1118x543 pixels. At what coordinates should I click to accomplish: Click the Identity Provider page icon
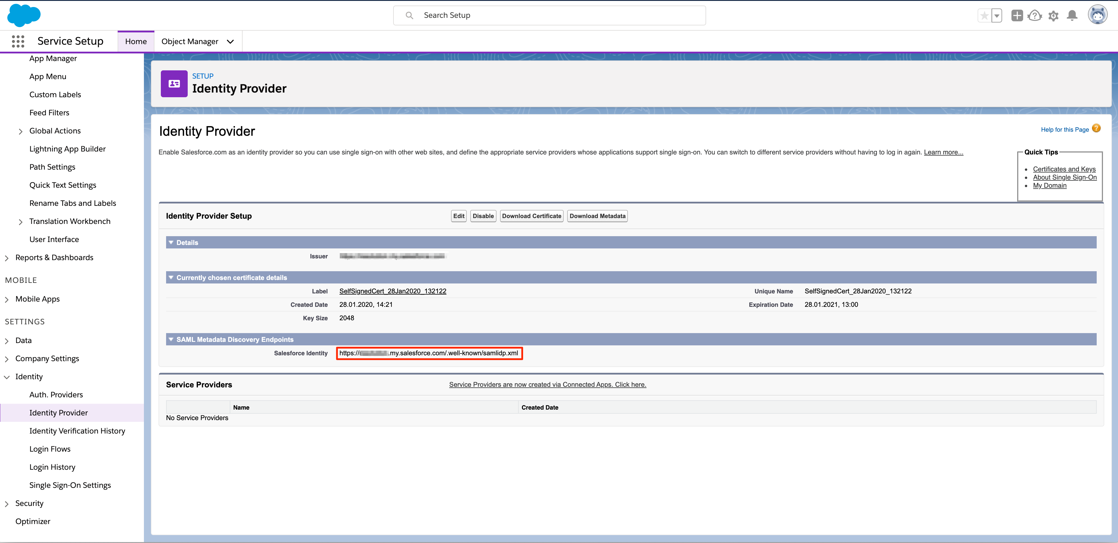[174, 84]
